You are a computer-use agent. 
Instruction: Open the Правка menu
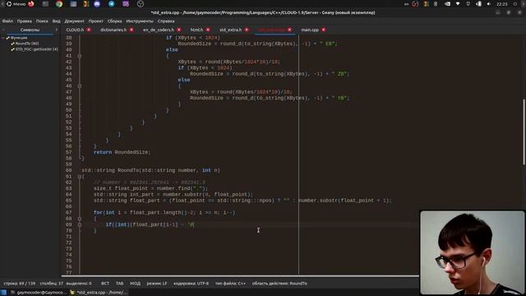pyautogui.click(x=25, y=21)
